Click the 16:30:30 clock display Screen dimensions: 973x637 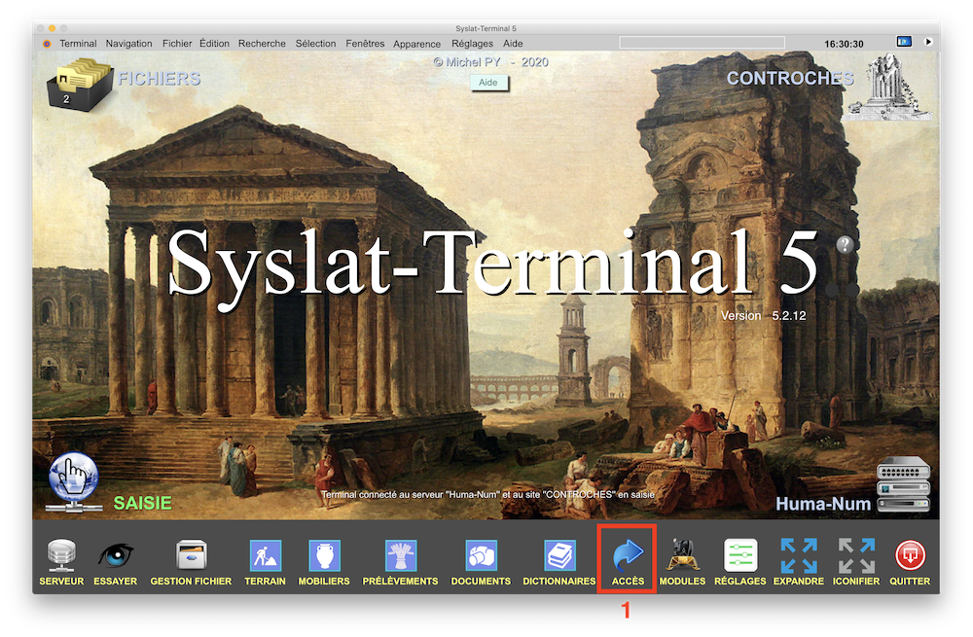(844, 44)
